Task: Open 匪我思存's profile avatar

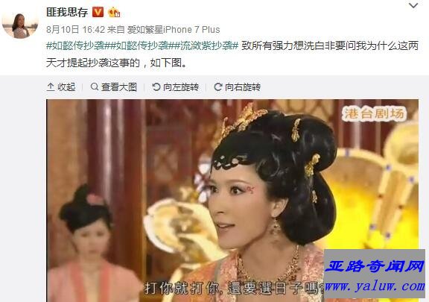Action: 20,25
